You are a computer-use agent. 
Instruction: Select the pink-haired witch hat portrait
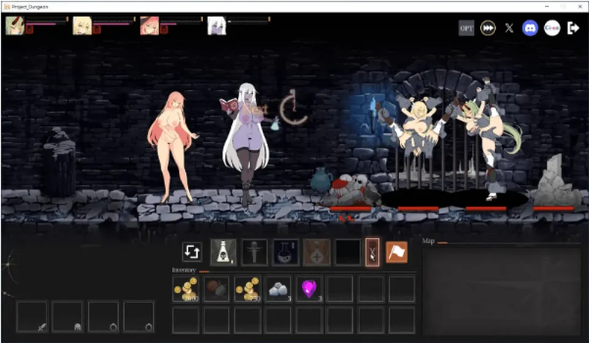tap(149, 26)
